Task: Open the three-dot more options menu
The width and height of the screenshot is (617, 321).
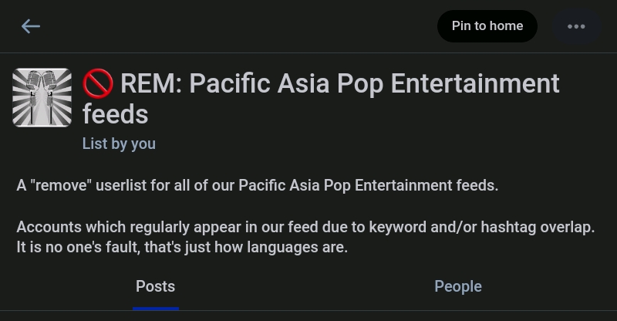Action: 576,26
